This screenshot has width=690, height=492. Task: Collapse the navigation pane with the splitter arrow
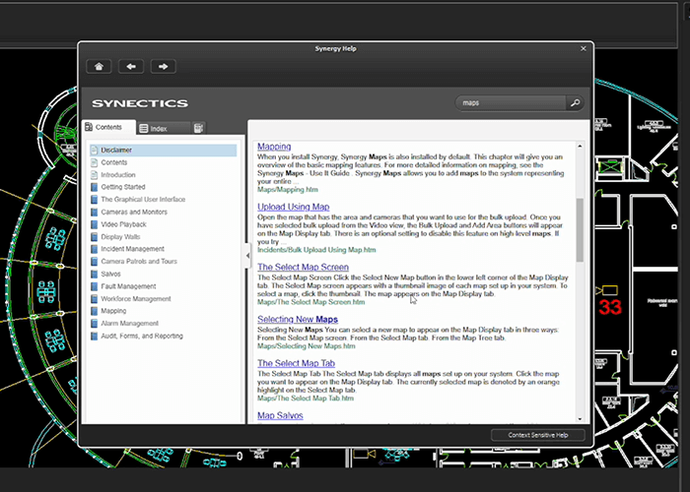[246, 255]
